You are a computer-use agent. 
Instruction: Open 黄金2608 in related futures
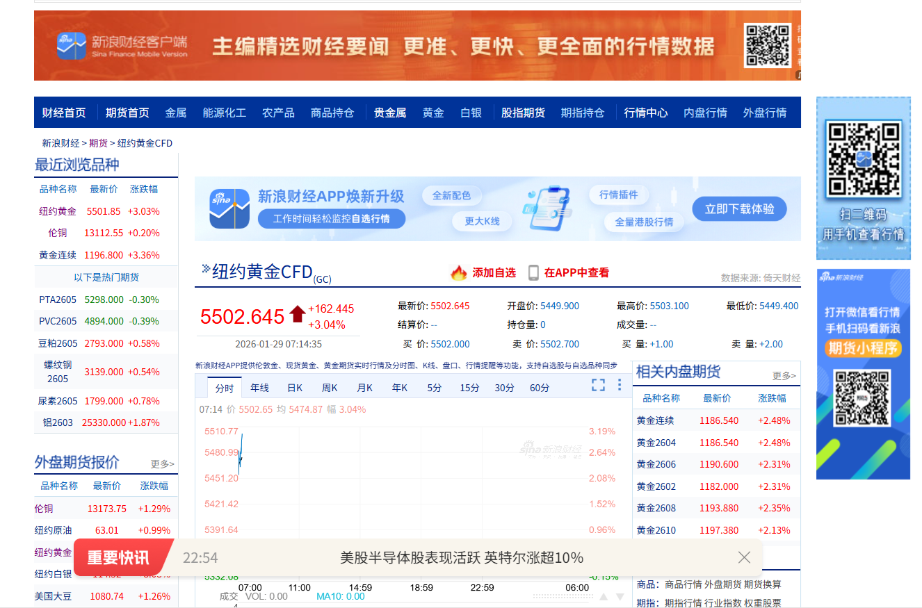pos(656,508)
